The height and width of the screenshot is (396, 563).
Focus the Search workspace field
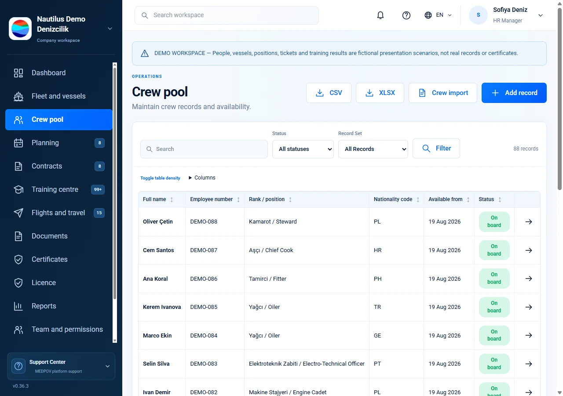227,15
